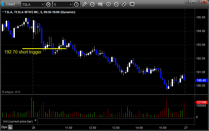Close the Vol study pane
This screenshot has height=131, width=209.
[x=35, y=120]
